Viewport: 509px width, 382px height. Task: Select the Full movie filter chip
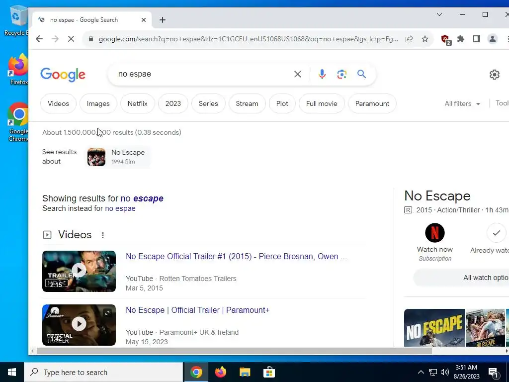322,103
